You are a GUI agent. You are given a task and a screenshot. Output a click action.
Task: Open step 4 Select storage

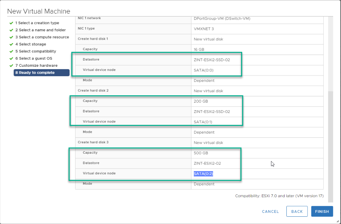(x=31, y=44)
